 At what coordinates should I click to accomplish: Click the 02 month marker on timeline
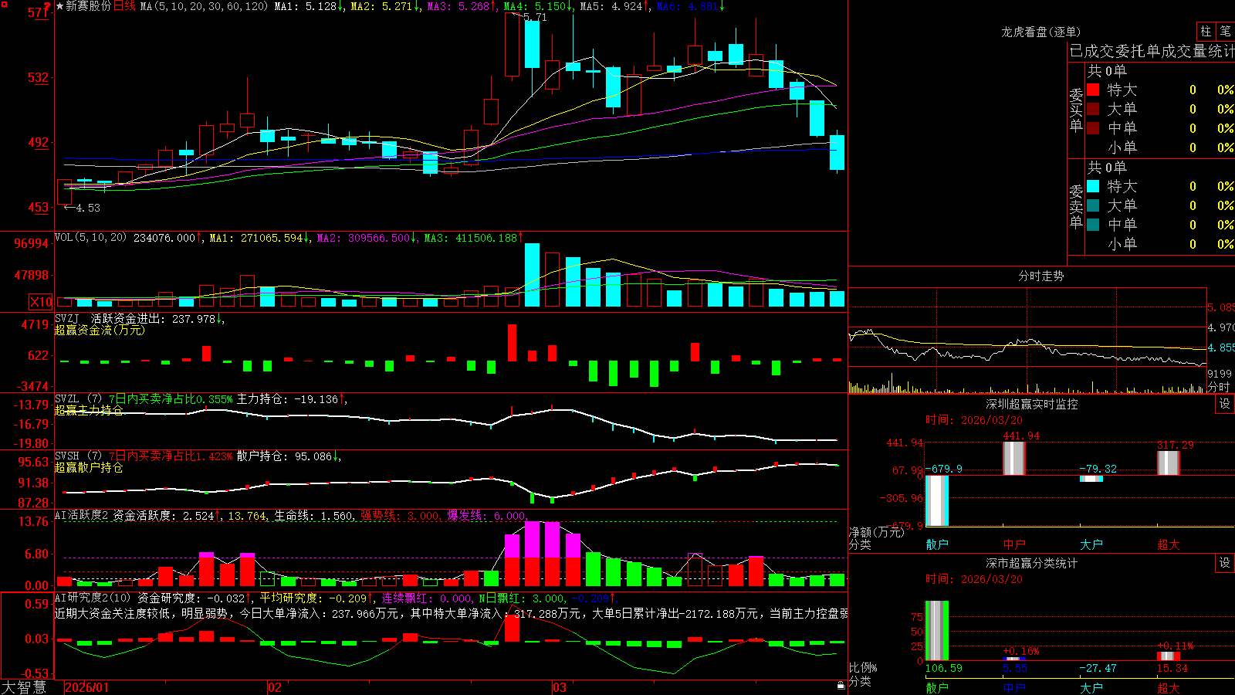coord(274,687)
